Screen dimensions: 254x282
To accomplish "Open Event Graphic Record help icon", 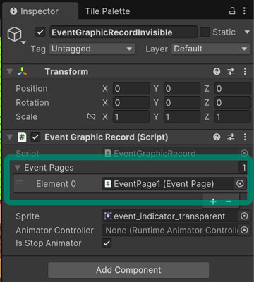I will pyautogui.click(x=217, y=137).
